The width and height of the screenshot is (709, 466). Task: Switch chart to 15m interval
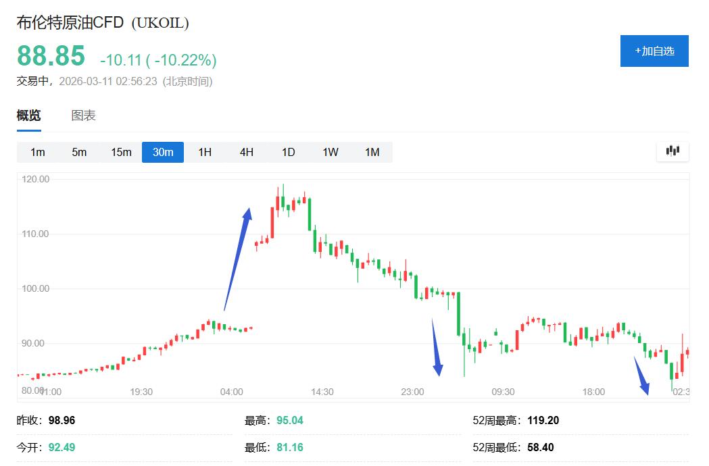121,152
